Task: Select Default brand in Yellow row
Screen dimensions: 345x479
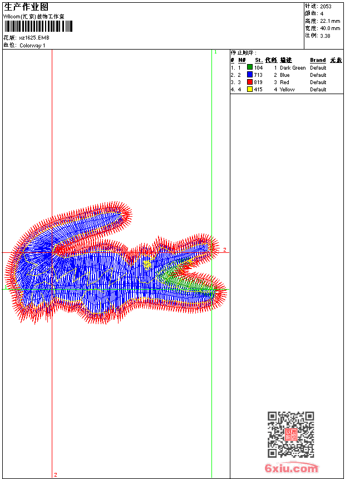Action: pyautogui.click(x=318, y=90)
